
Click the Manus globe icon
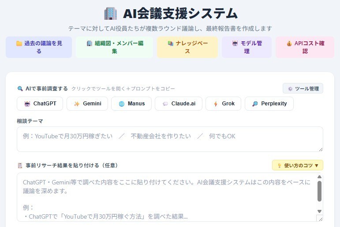click(122, 104)
